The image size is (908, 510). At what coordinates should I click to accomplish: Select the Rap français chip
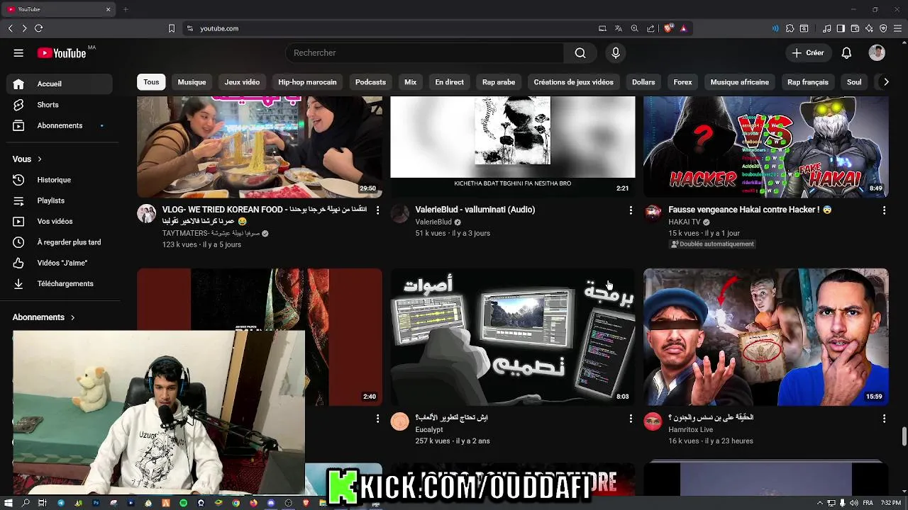coord(808,82)
